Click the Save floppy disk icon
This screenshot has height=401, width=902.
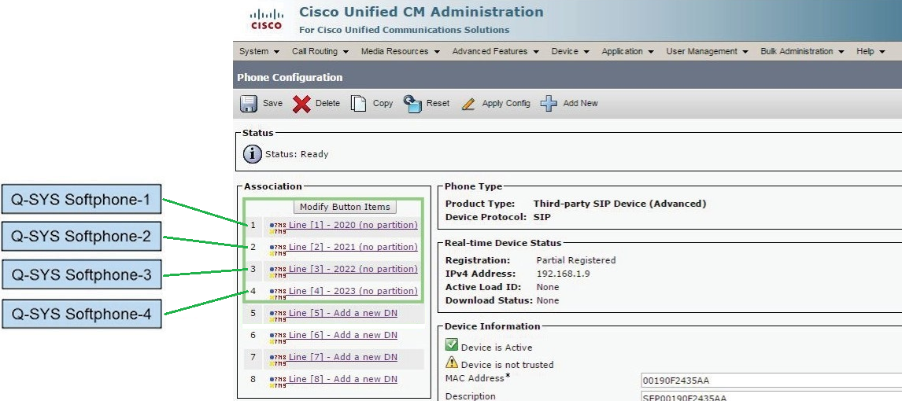249,104
